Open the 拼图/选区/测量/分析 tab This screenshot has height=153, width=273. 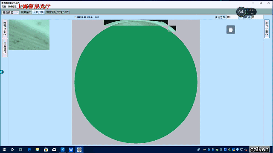(x=57, y=12)
